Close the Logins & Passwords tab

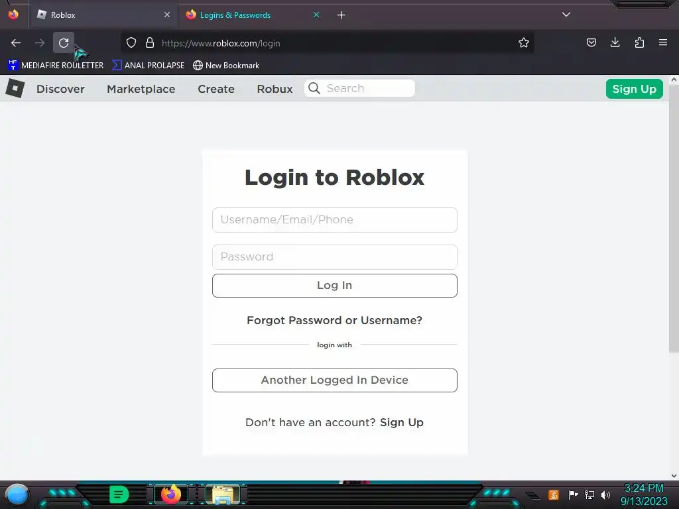coord(316,15)
